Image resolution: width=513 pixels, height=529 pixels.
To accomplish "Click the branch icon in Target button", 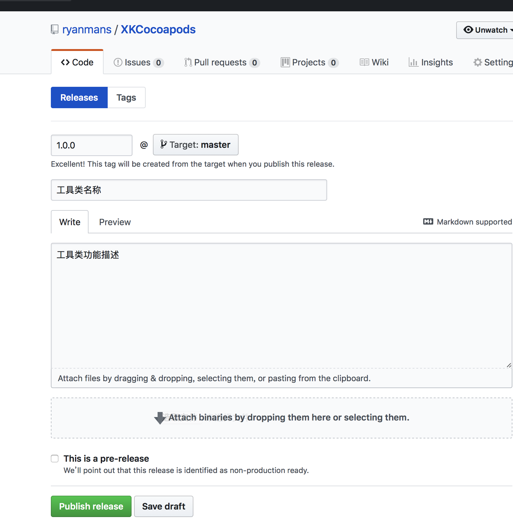I will (x=164, y=144).
